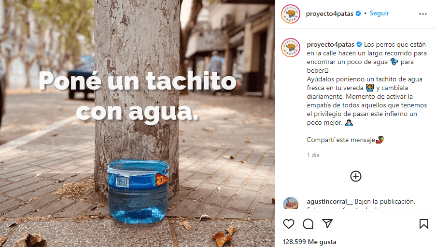The width and height of the screenshot is (436, 247).
Task: Load more comments with the plus circle
Action: coord(356,176)
